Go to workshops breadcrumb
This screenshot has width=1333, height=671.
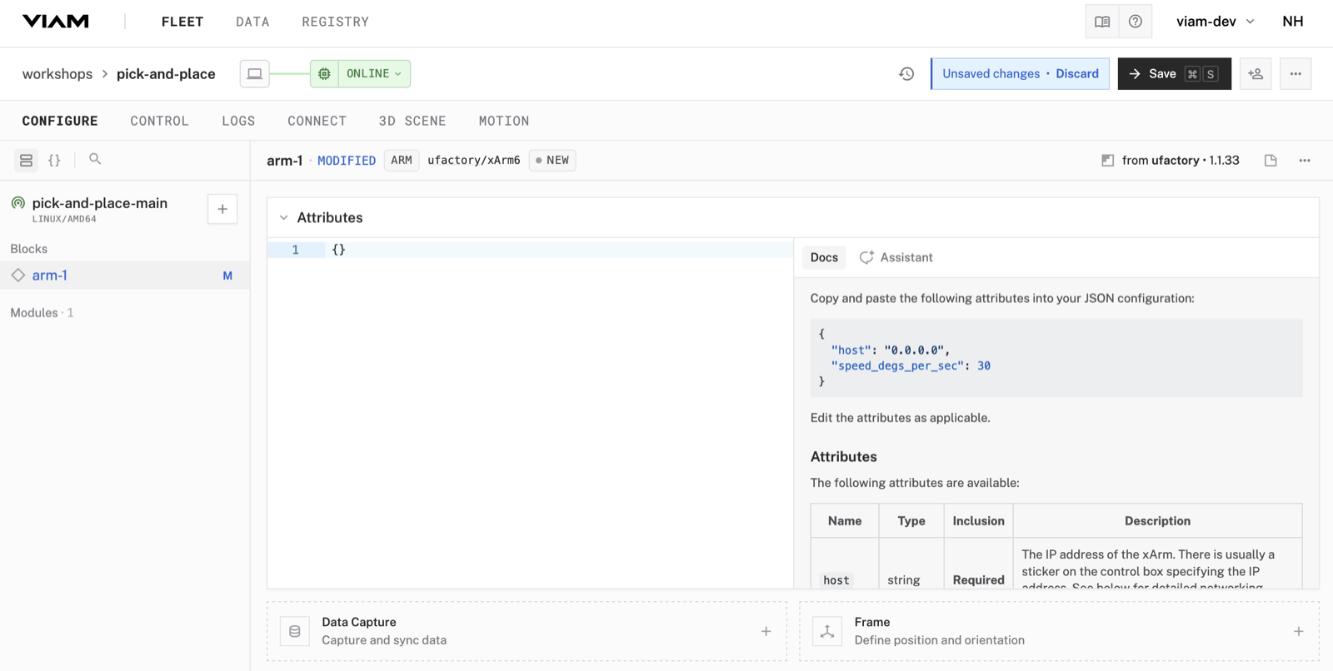57,74
